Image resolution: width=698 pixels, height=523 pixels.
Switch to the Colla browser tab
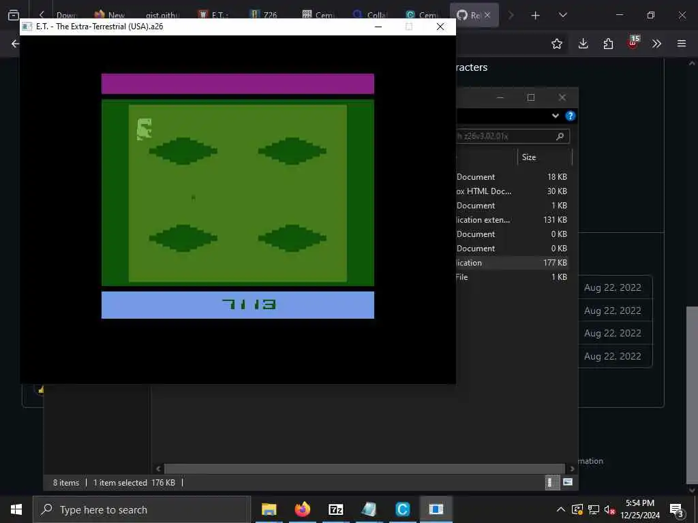[370, 15]
